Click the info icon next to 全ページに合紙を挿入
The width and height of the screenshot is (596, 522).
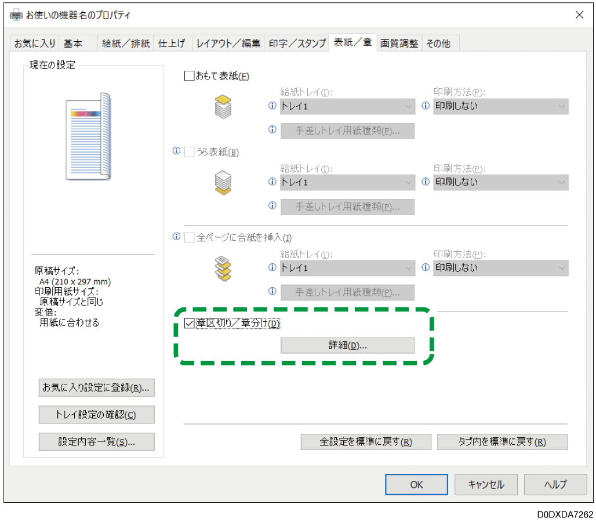click(x=177, y=237)
